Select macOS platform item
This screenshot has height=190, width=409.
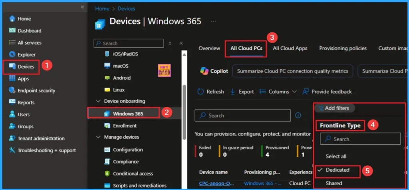pos(116,66)
